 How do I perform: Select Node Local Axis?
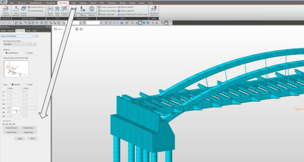[x=106, y=14]
